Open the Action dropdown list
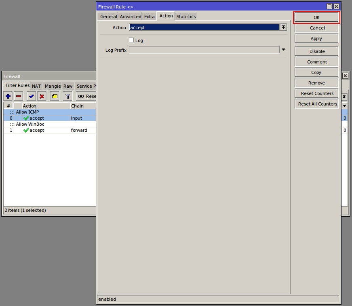The width and height of the screenshot is (352, 306). 283,27
